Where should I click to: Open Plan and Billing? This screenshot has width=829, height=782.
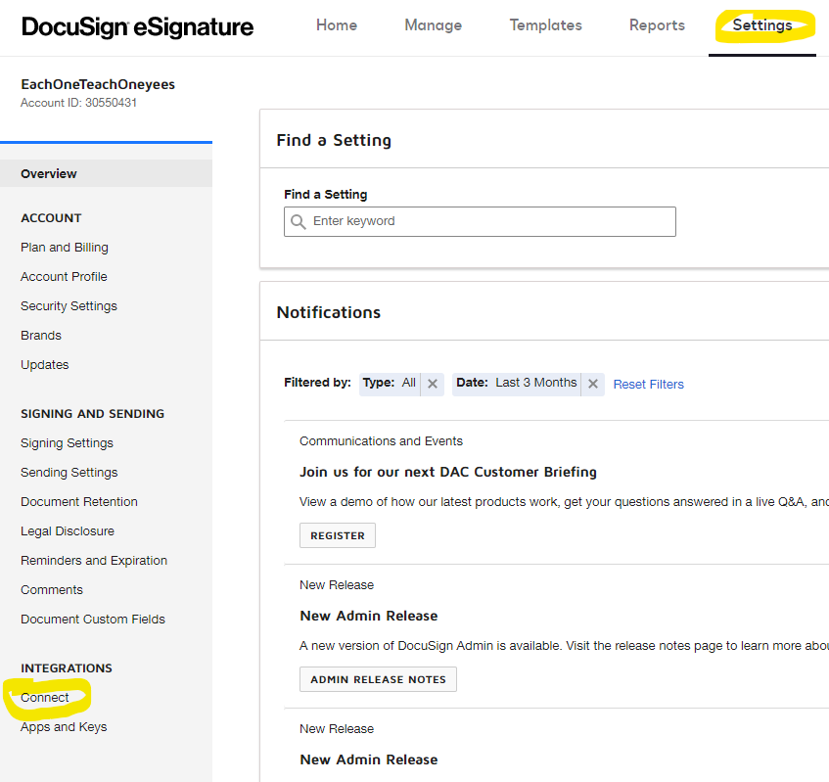[64, 247]
